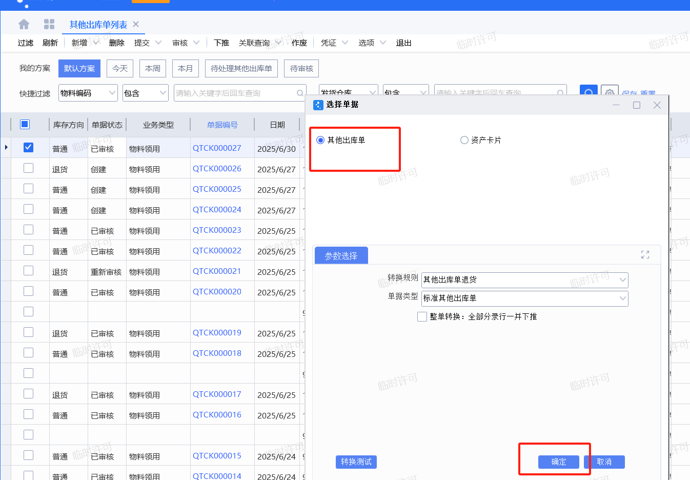The width and height of the screenshot is (690, 480).
Task: Click 下推 in the toolbar
Action: (x=221, y=43)
